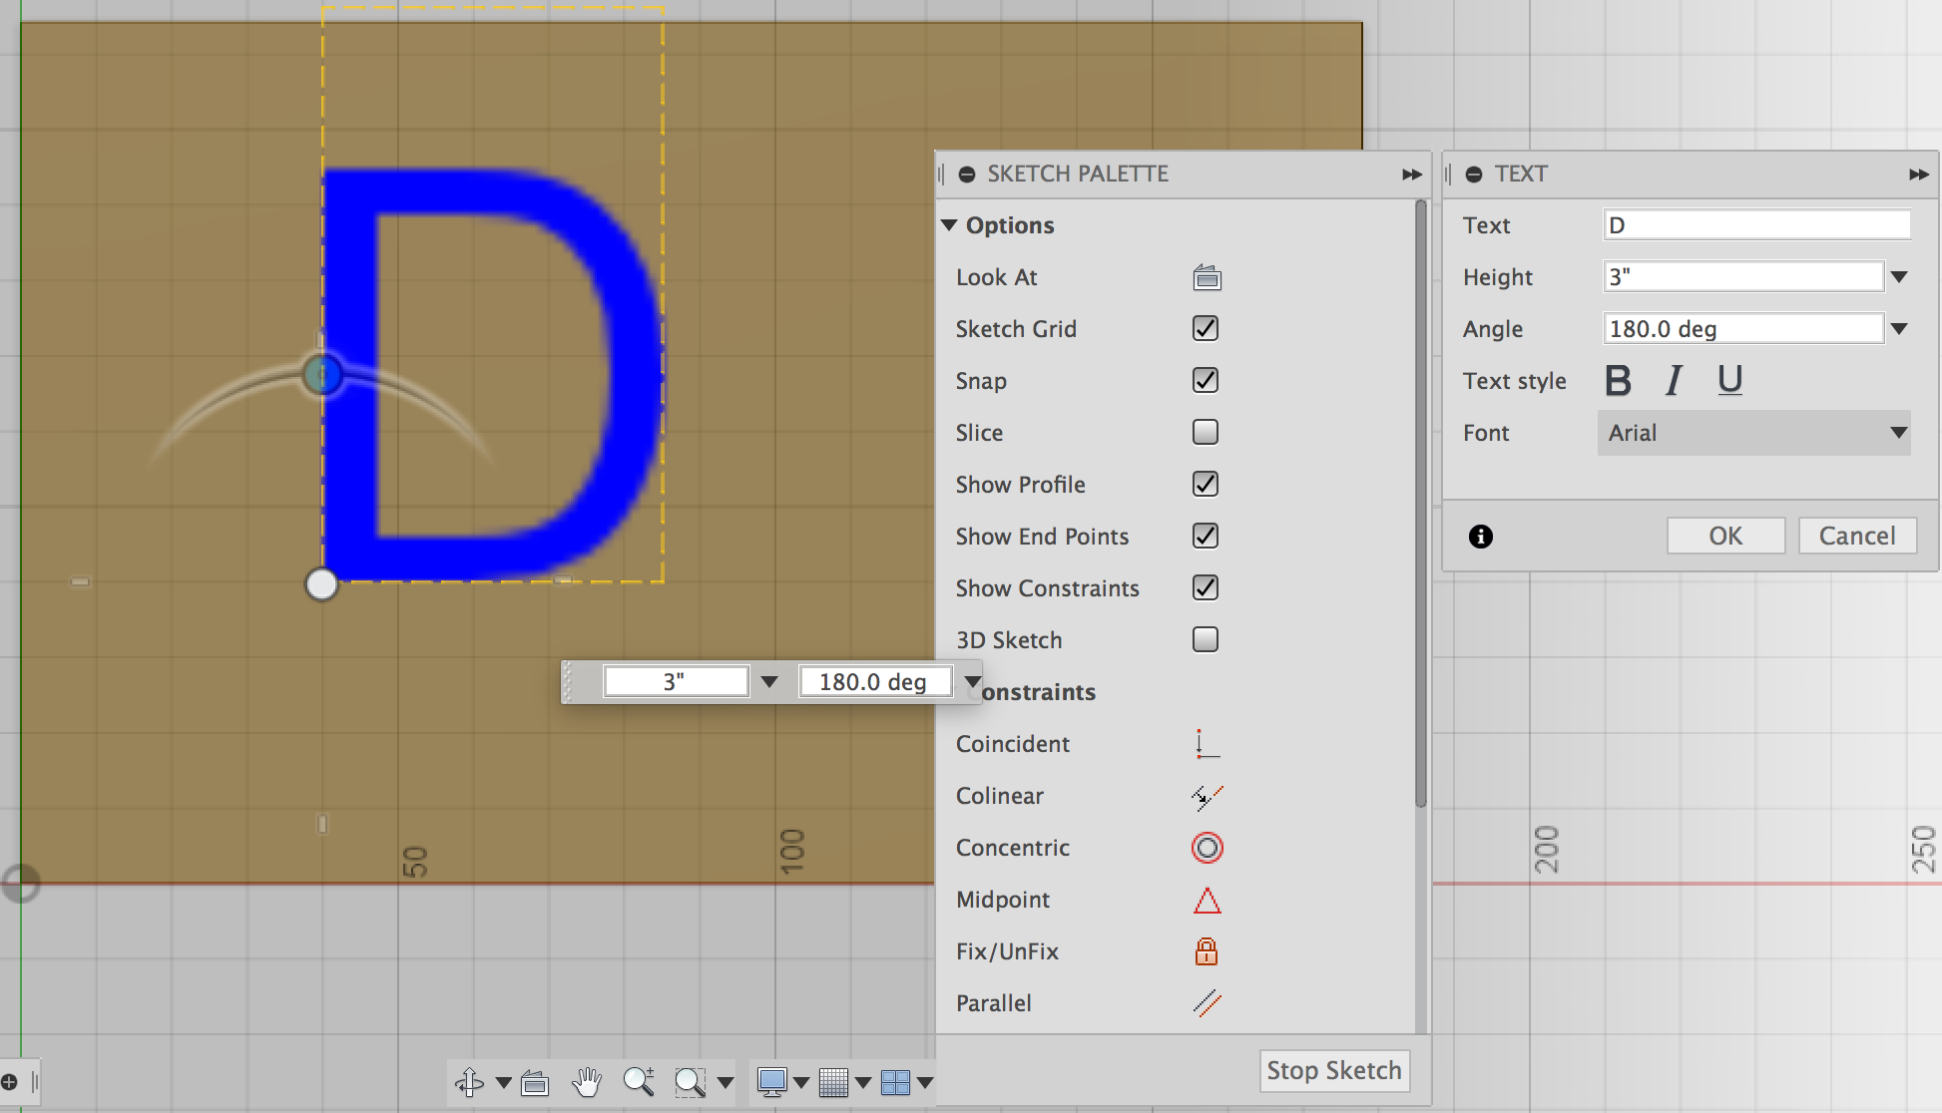Screen dimensions: 1942x1113
Task: Click the Angle field showing 180.0 deg
Action: point(1743,329)
